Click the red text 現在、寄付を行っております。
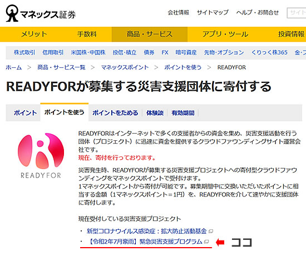This screenshot has width=306, height=256. [x=117, y=157]
